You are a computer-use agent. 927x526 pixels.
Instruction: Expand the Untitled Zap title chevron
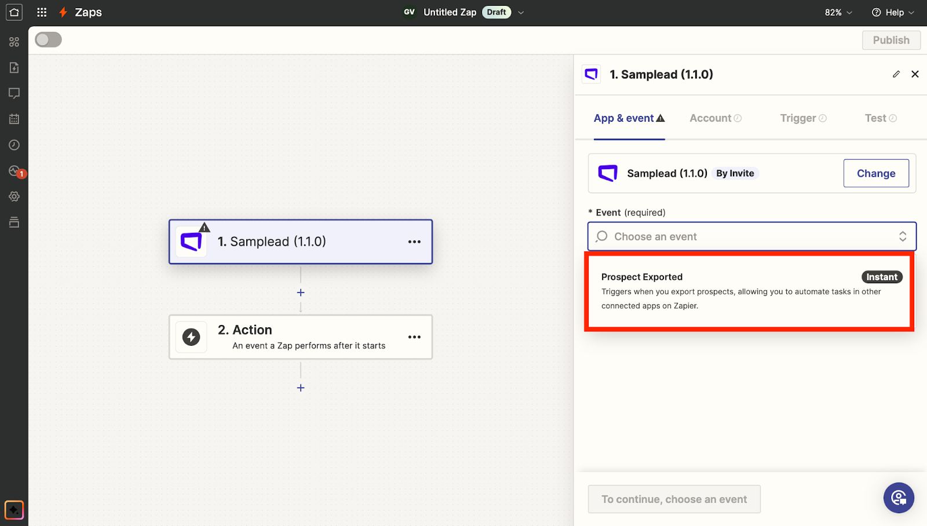pos(521,12)
